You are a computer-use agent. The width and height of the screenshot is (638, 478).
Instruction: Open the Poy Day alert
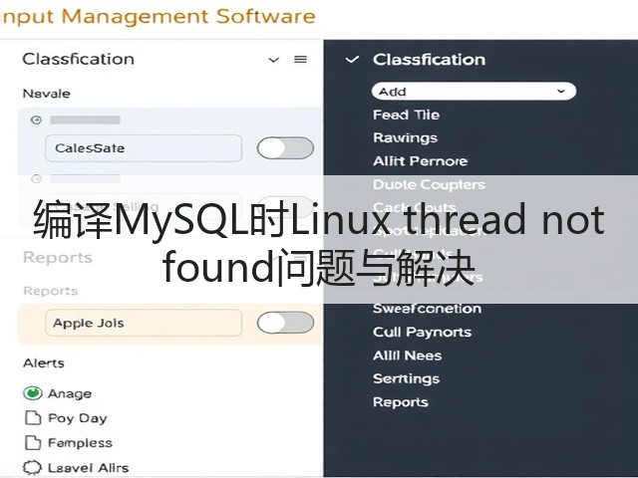[78, 418]
